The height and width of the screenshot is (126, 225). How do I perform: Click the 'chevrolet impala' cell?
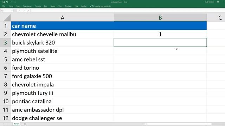[x=63, y=85]
